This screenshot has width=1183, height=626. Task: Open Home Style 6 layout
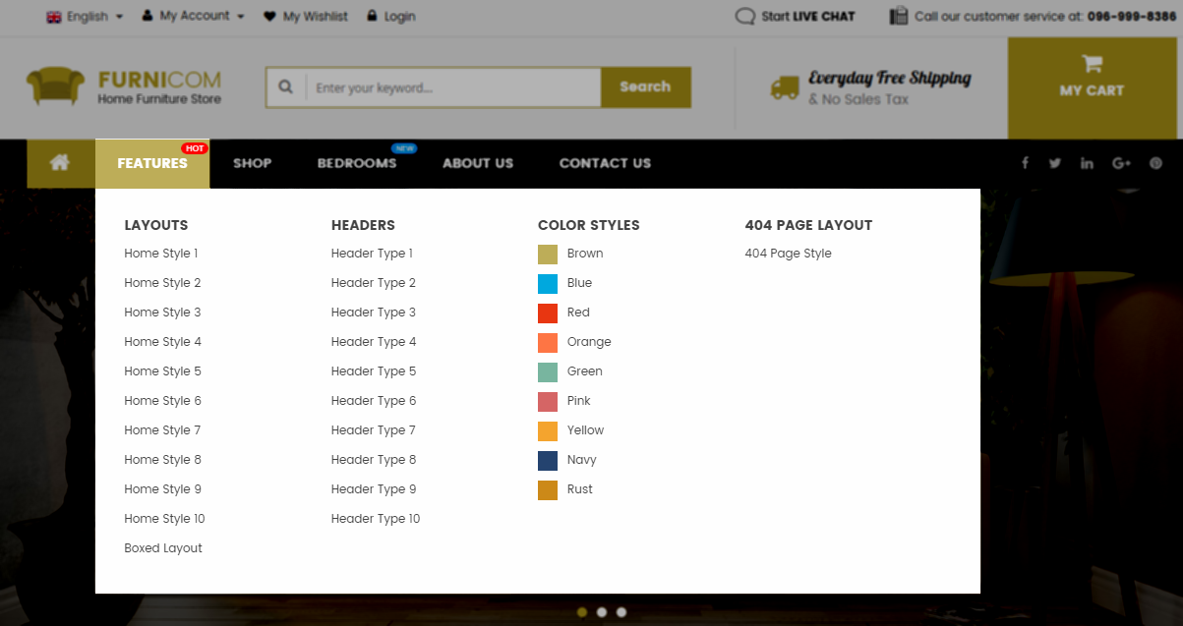click(162, 401)
